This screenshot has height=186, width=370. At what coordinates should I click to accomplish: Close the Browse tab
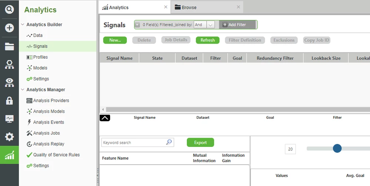click(238, 7)
